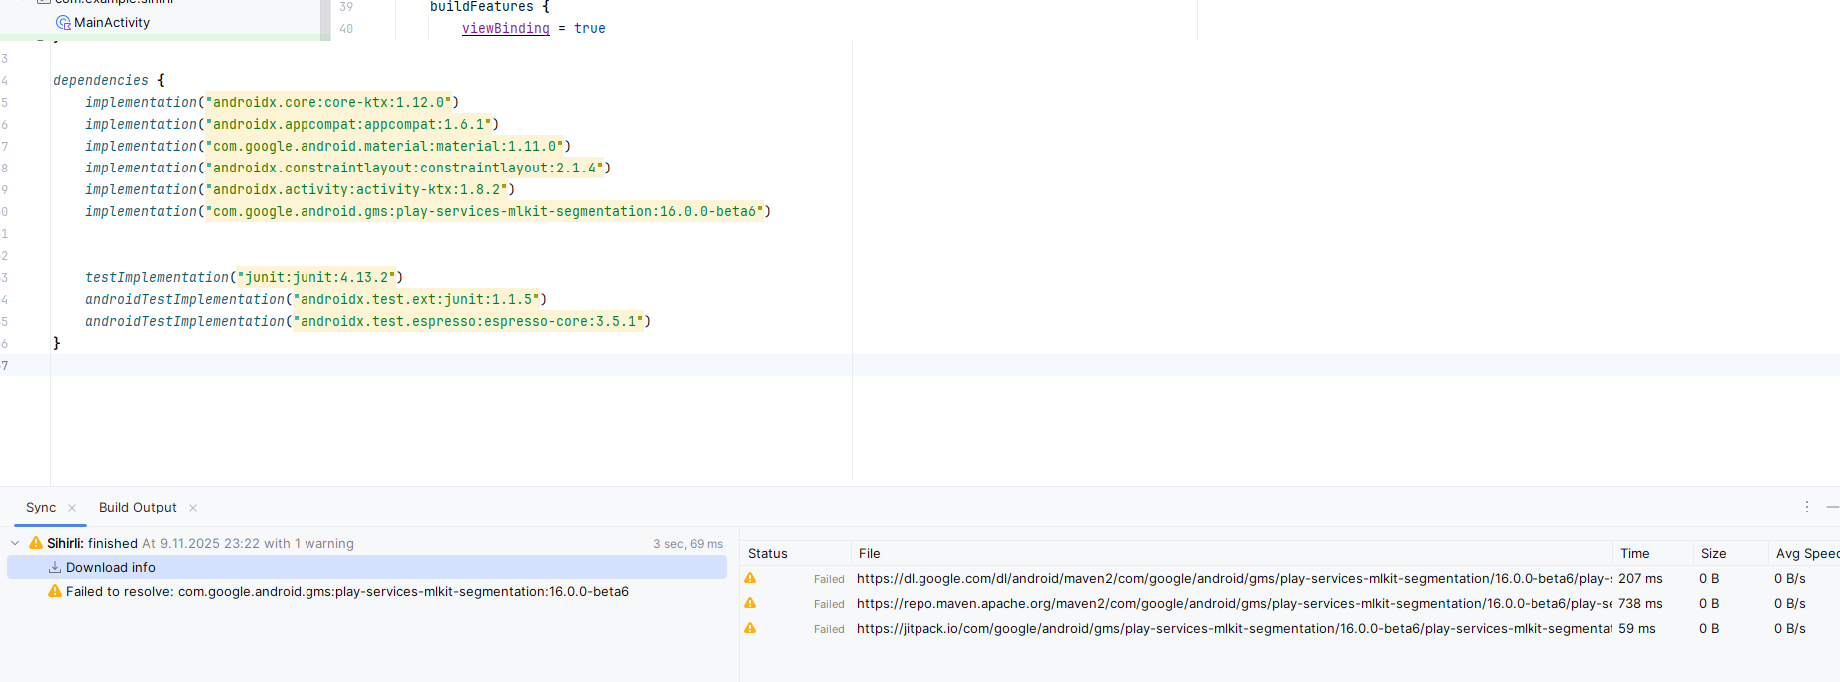Switch to the Sync tab
This screenshot has height=682, width=1840.
(x=41, y=507)
